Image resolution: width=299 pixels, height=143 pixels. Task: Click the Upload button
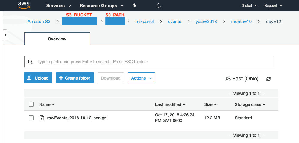[x=38, y=78]
